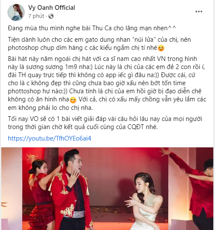Image resolution: width=215 pixels, height=230 pixels.
Task: Open the Vy Oanh Official page name
Action: coord(52,8)
